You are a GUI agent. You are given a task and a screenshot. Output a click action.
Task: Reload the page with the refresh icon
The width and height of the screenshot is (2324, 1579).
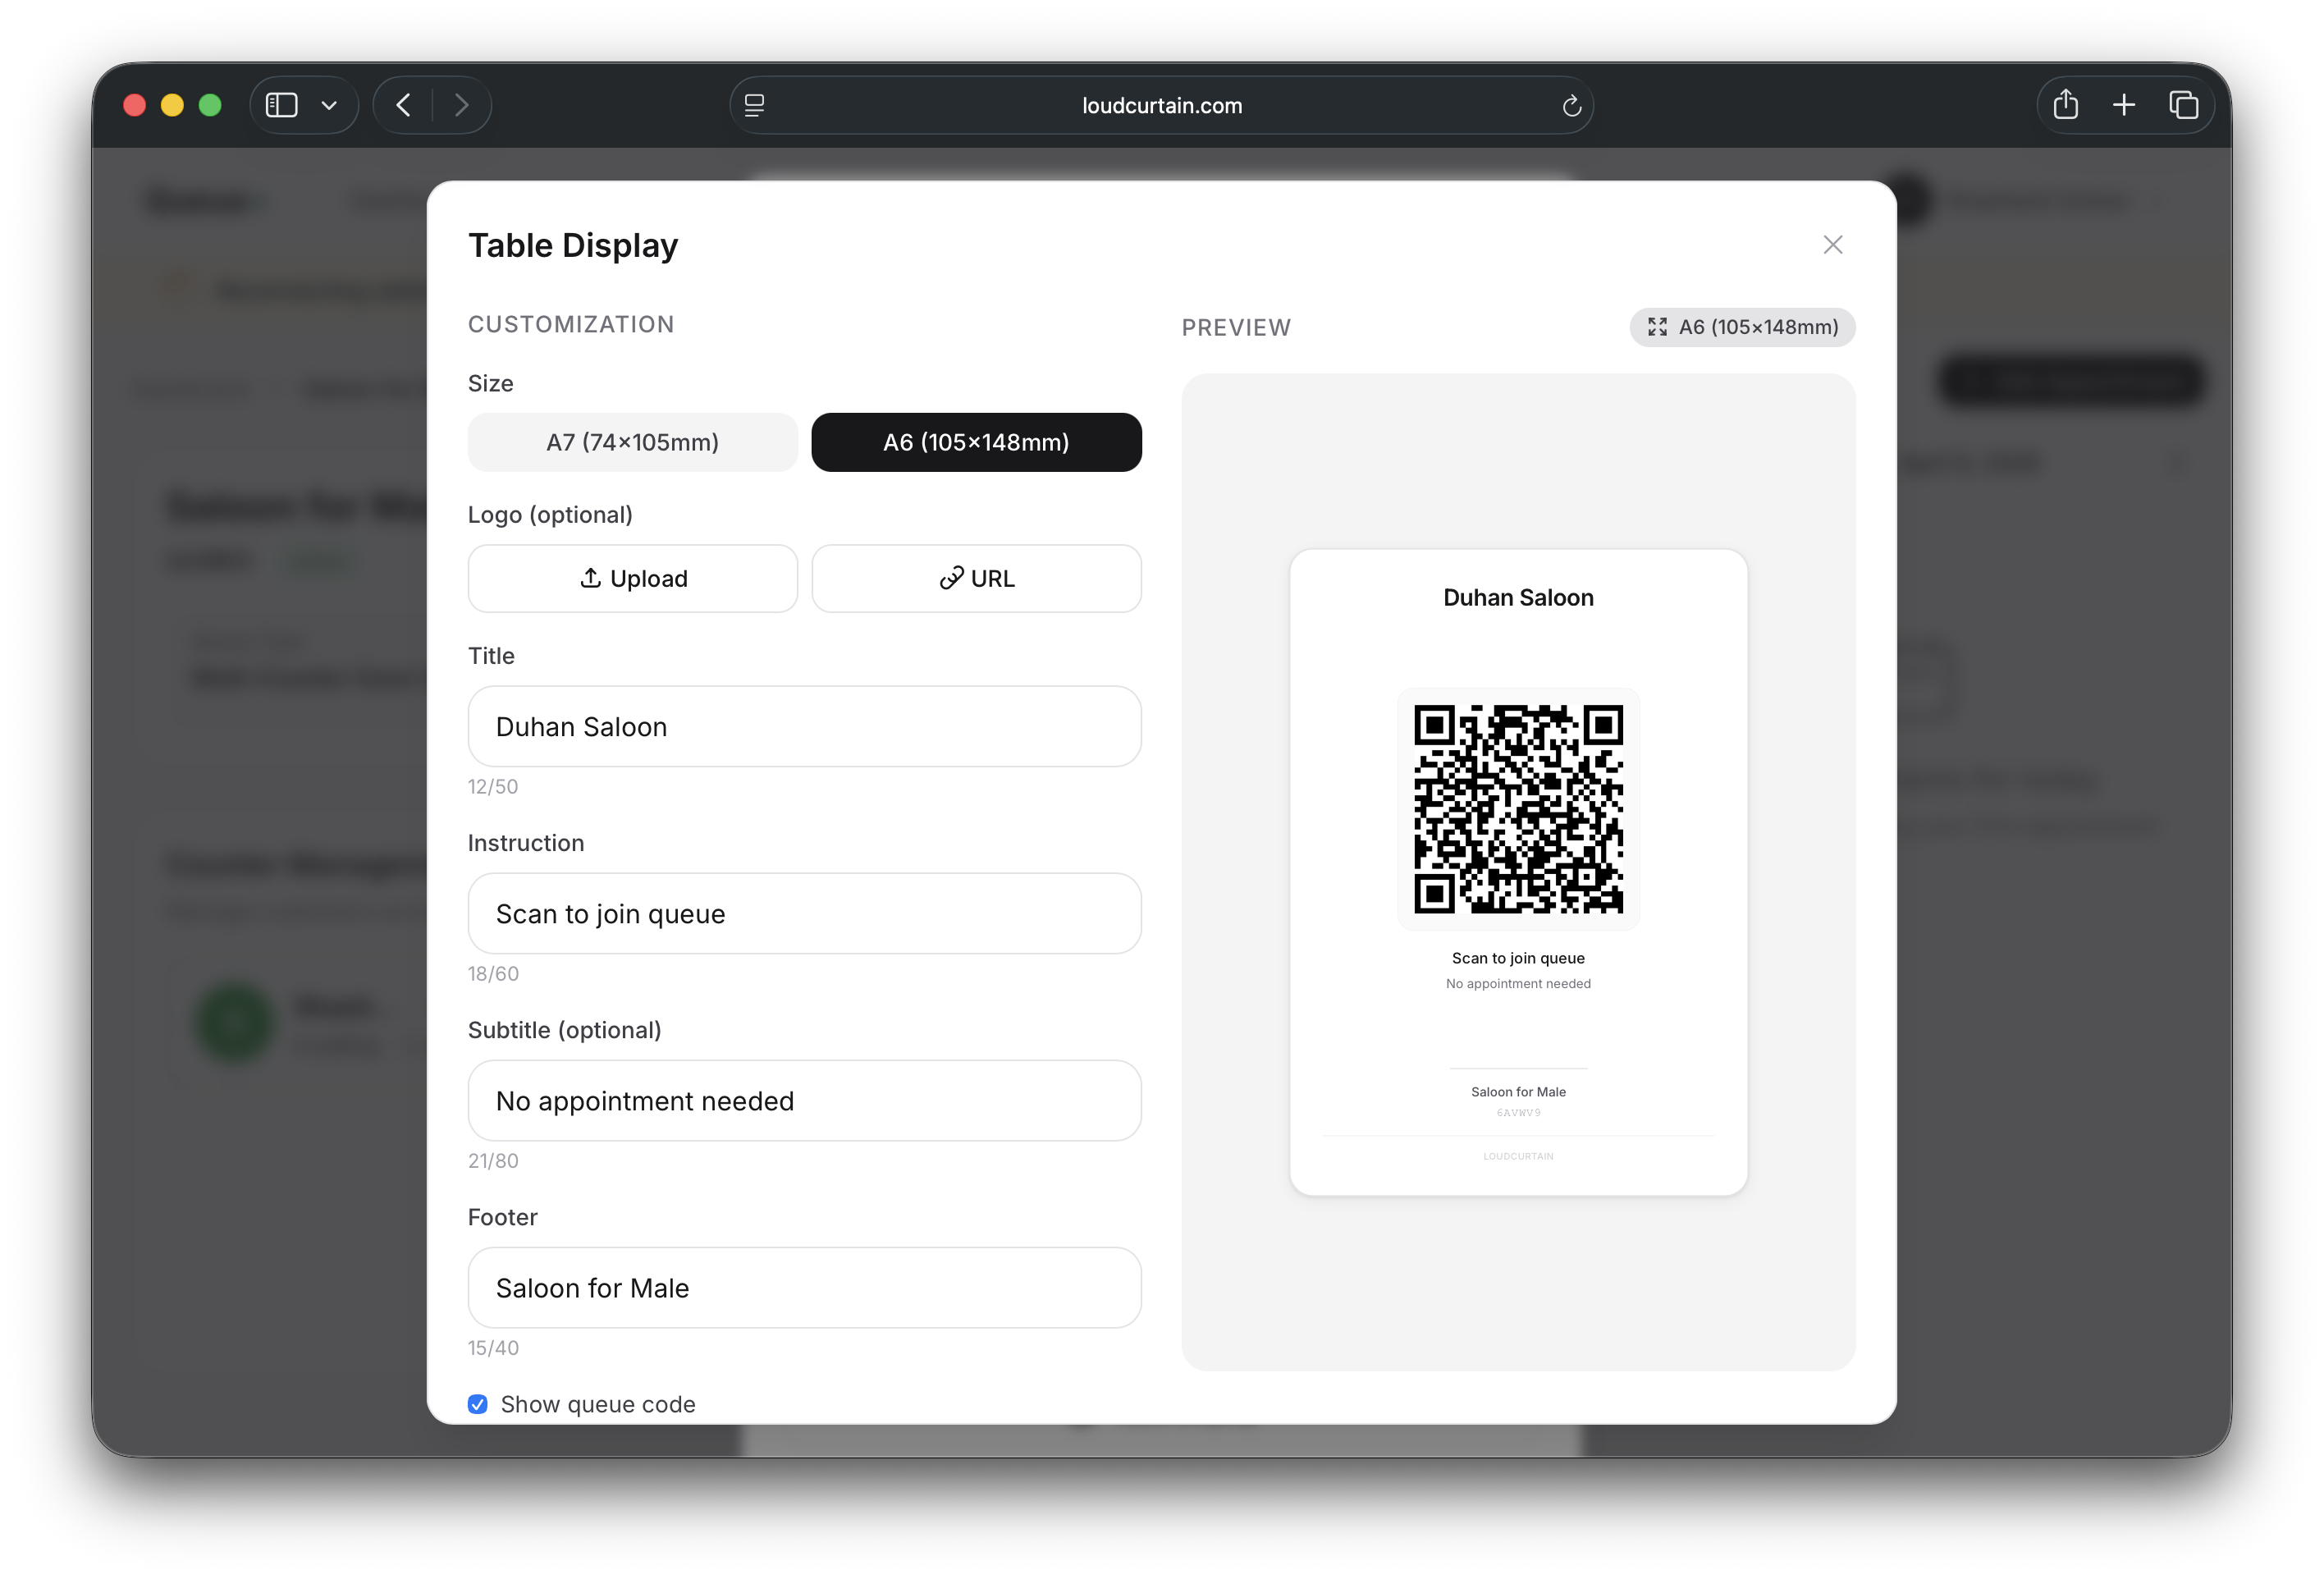point(1571,106)
